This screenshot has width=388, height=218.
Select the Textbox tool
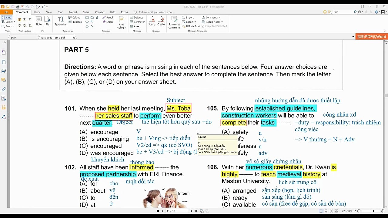tap(75, 22)
